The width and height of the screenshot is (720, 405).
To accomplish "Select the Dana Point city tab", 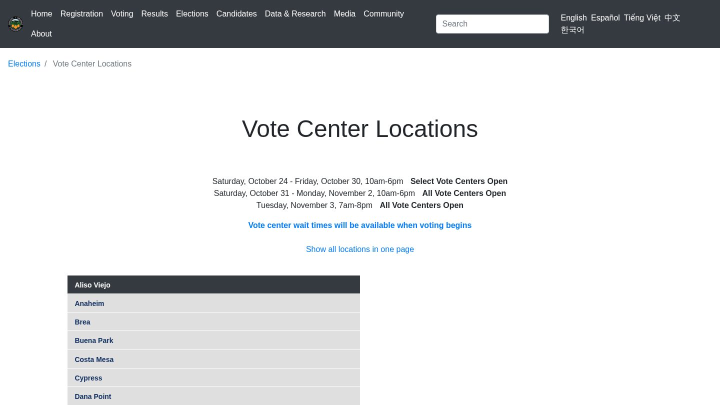I will (x=213, y=396).
